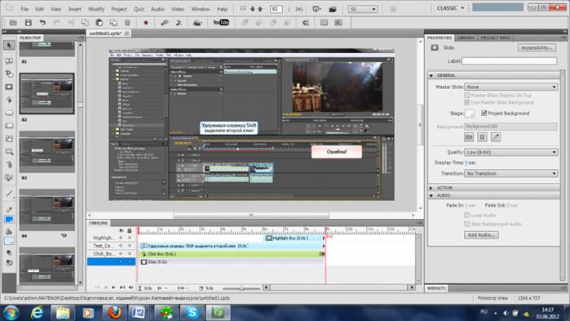
Task: Toggle Master Slide Objects On Top checkbox
Action: [466, 95]
